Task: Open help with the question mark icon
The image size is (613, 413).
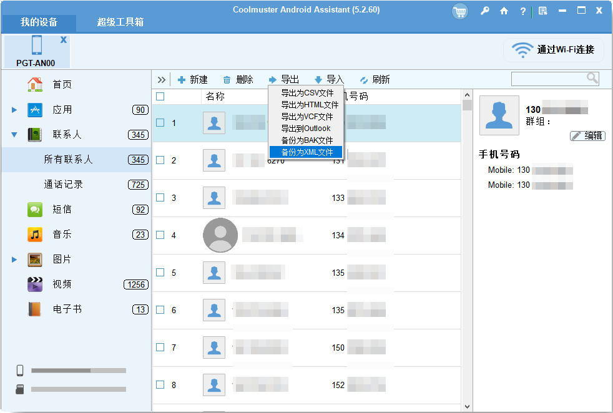Action: 522,11
